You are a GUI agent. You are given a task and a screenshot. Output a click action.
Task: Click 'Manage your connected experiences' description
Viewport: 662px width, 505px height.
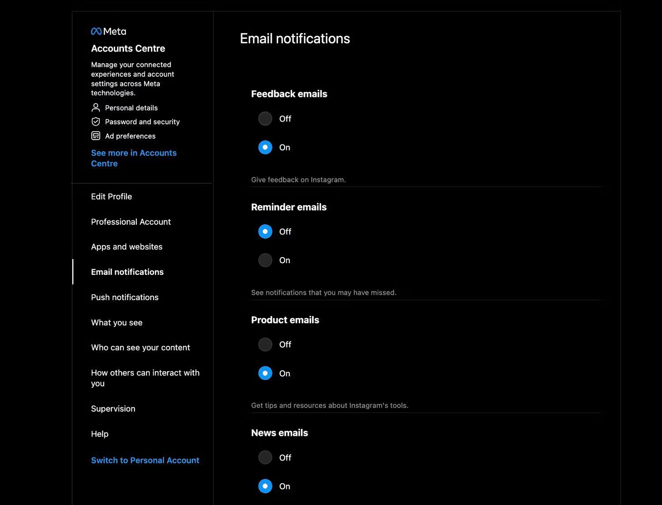click(x=132, y=78)
